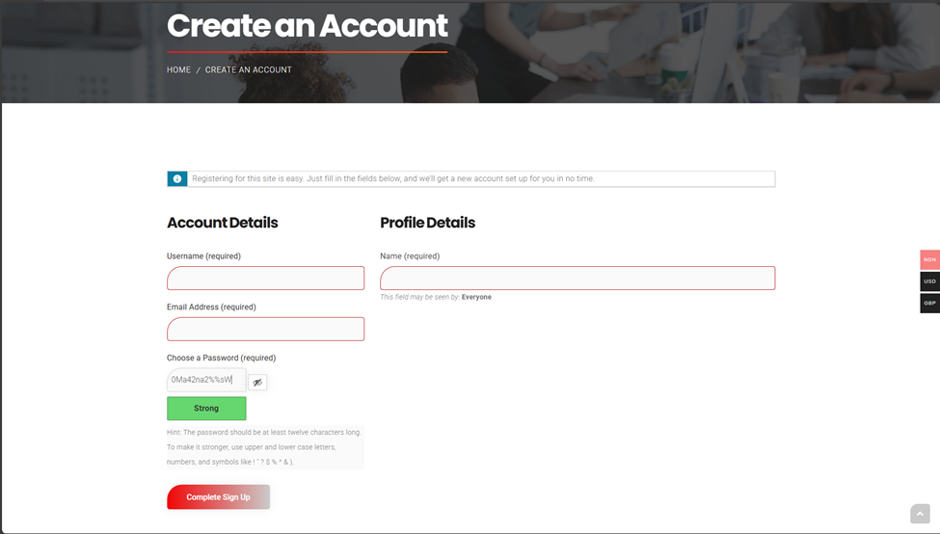Click the CREATE AN ACCOUNT breadcrumb
Image resolution: width=940 pixels, height=534 pixels.
click(248, 70)
